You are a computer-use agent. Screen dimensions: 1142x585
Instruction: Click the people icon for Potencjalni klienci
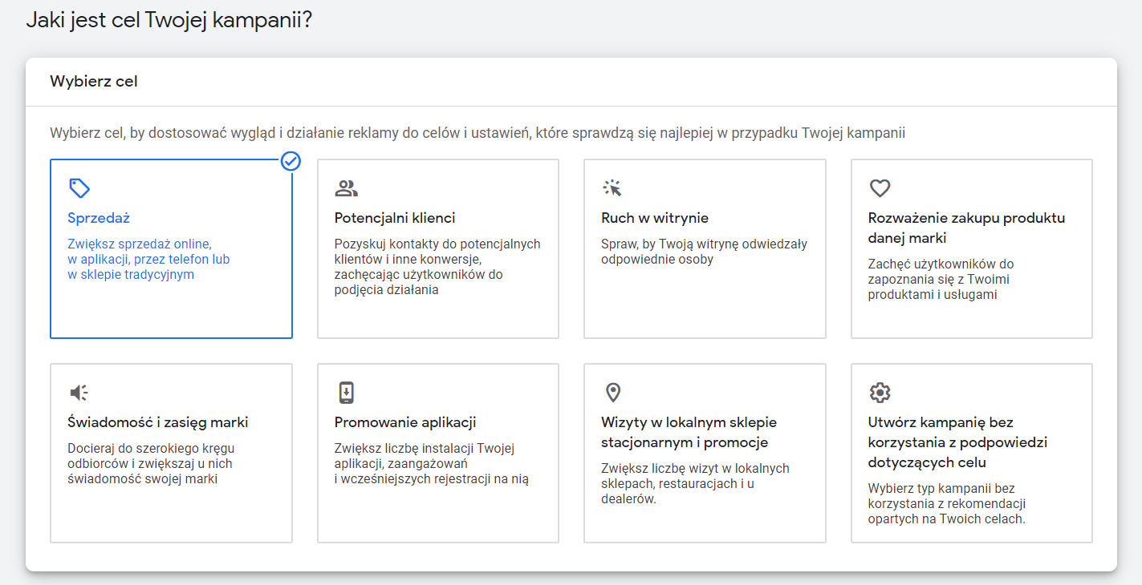tap(346, 188)
